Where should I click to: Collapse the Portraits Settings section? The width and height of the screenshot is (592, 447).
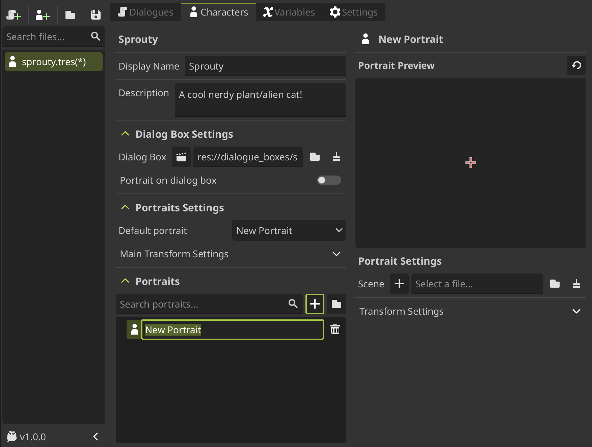(125, 208)
